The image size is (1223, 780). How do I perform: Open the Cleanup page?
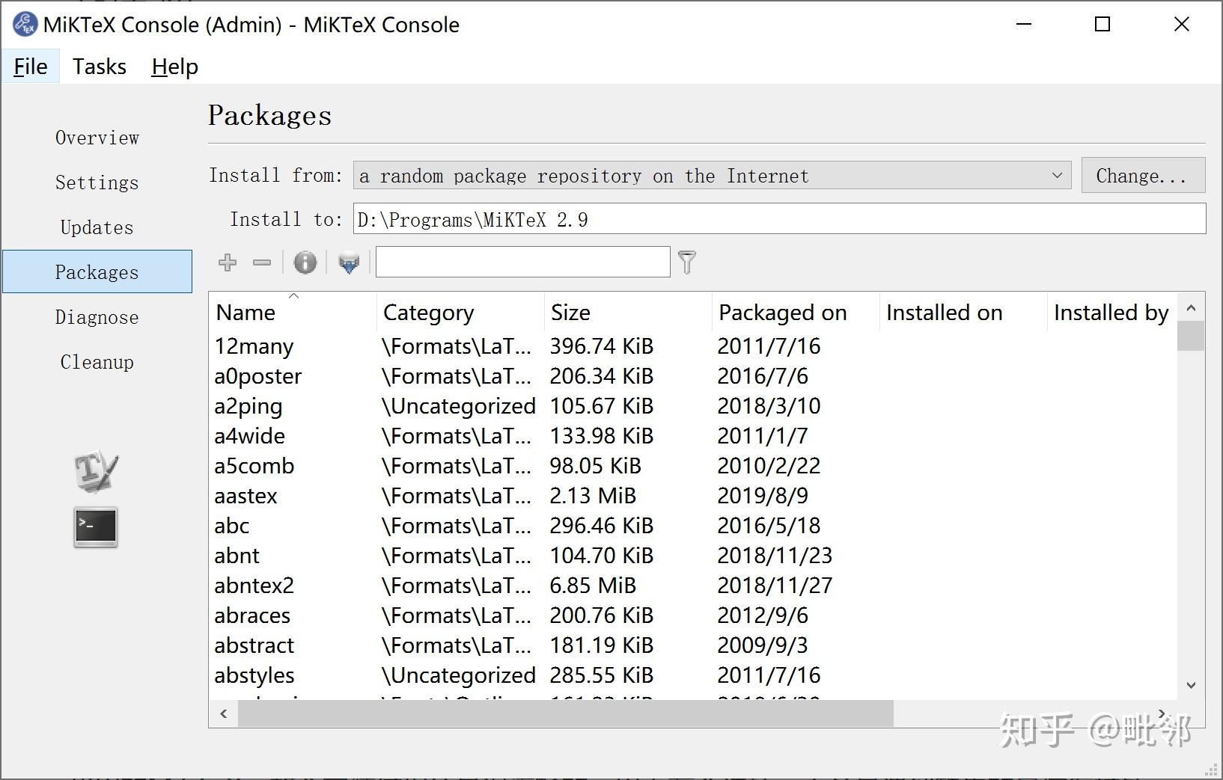(97, 362)
